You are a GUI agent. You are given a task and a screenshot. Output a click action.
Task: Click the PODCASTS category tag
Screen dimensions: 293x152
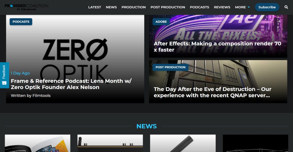21,22
